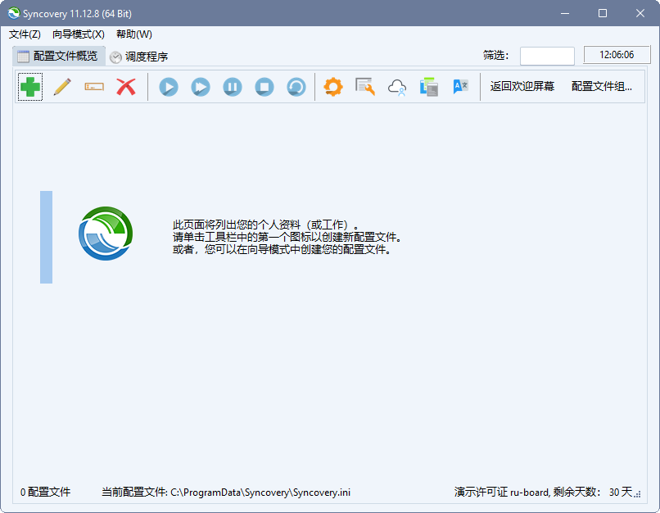Open settings via the orange gear icon
660x513 pixels.
[333, 86]
